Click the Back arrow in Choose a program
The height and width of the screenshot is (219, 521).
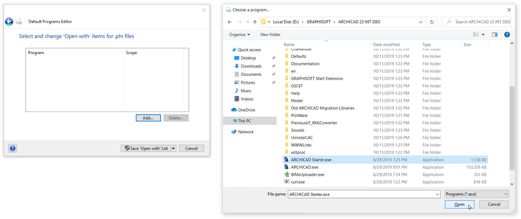(x=229, y=22)
